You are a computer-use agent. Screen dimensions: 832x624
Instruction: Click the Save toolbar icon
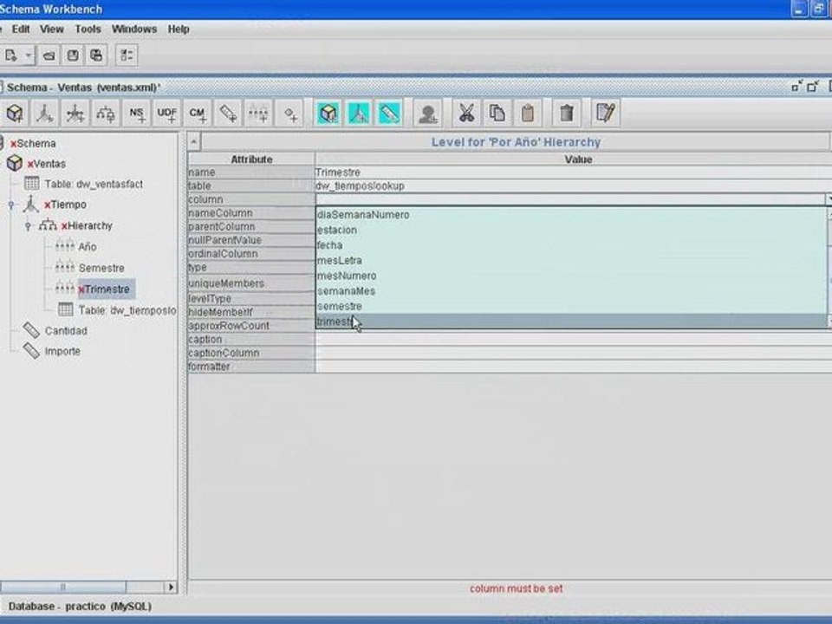pos(73,55)
